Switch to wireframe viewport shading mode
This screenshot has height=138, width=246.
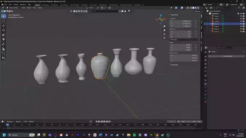[191, 8]
